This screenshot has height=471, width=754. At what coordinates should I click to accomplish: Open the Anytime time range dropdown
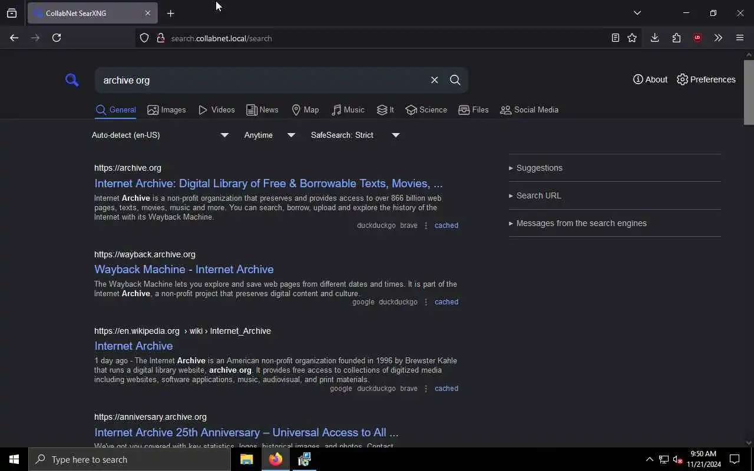[269, 135]
